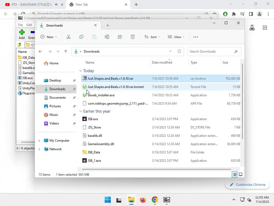The image size is (274, 206).
Task: Open Documents in navigation pane
Action: click(x=58, y=98)
